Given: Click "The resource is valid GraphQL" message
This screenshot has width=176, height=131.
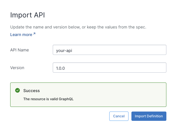Looking at the screenshot, I should 48,99.
